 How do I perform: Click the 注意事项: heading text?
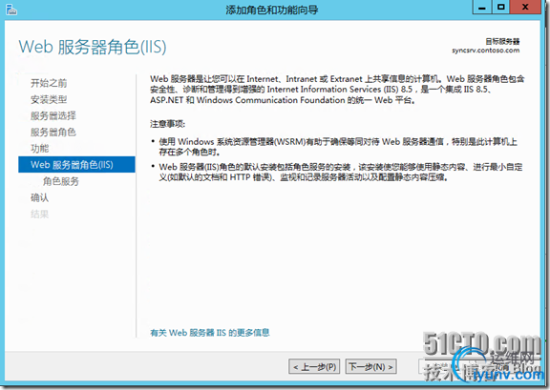[167, 124]
